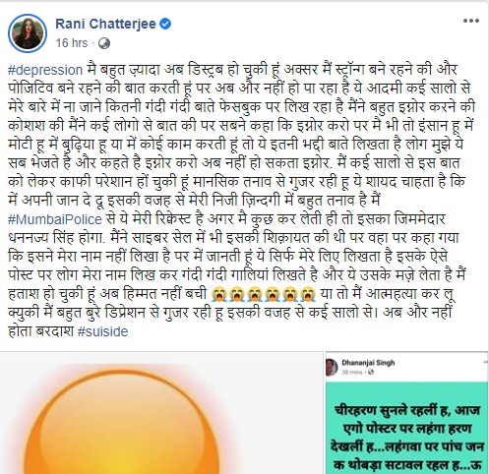Click the blue verified badge
The width and height of the screenshot is (489, 474).
165,24
